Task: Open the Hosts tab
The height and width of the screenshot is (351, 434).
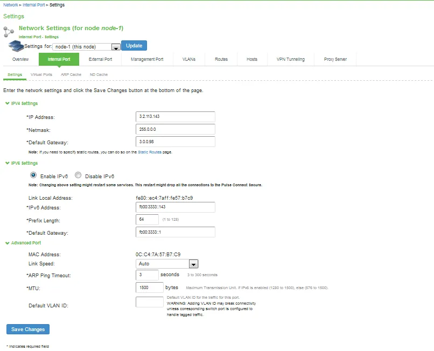Action: pyautogui.click(x=252, y=59)
